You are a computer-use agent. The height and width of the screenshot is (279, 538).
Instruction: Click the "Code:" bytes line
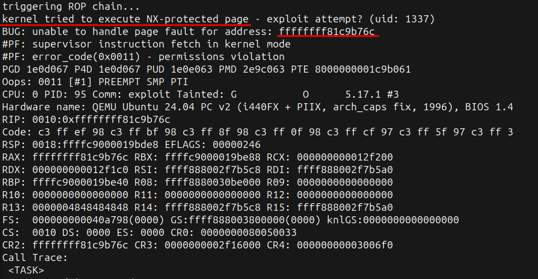(257, 132)
